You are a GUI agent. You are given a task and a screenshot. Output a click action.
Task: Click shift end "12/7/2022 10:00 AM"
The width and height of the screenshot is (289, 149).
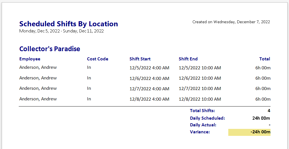click(200, 89)
